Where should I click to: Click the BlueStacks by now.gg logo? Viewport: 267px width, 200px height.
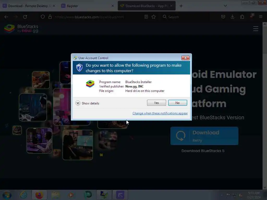point(21,28)
